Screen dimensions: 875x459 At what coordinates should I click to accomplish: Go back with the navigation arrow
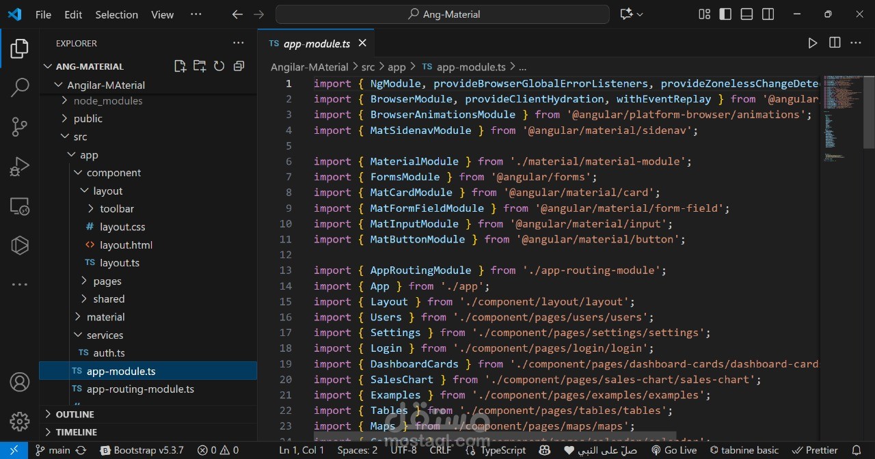[237, 14]
